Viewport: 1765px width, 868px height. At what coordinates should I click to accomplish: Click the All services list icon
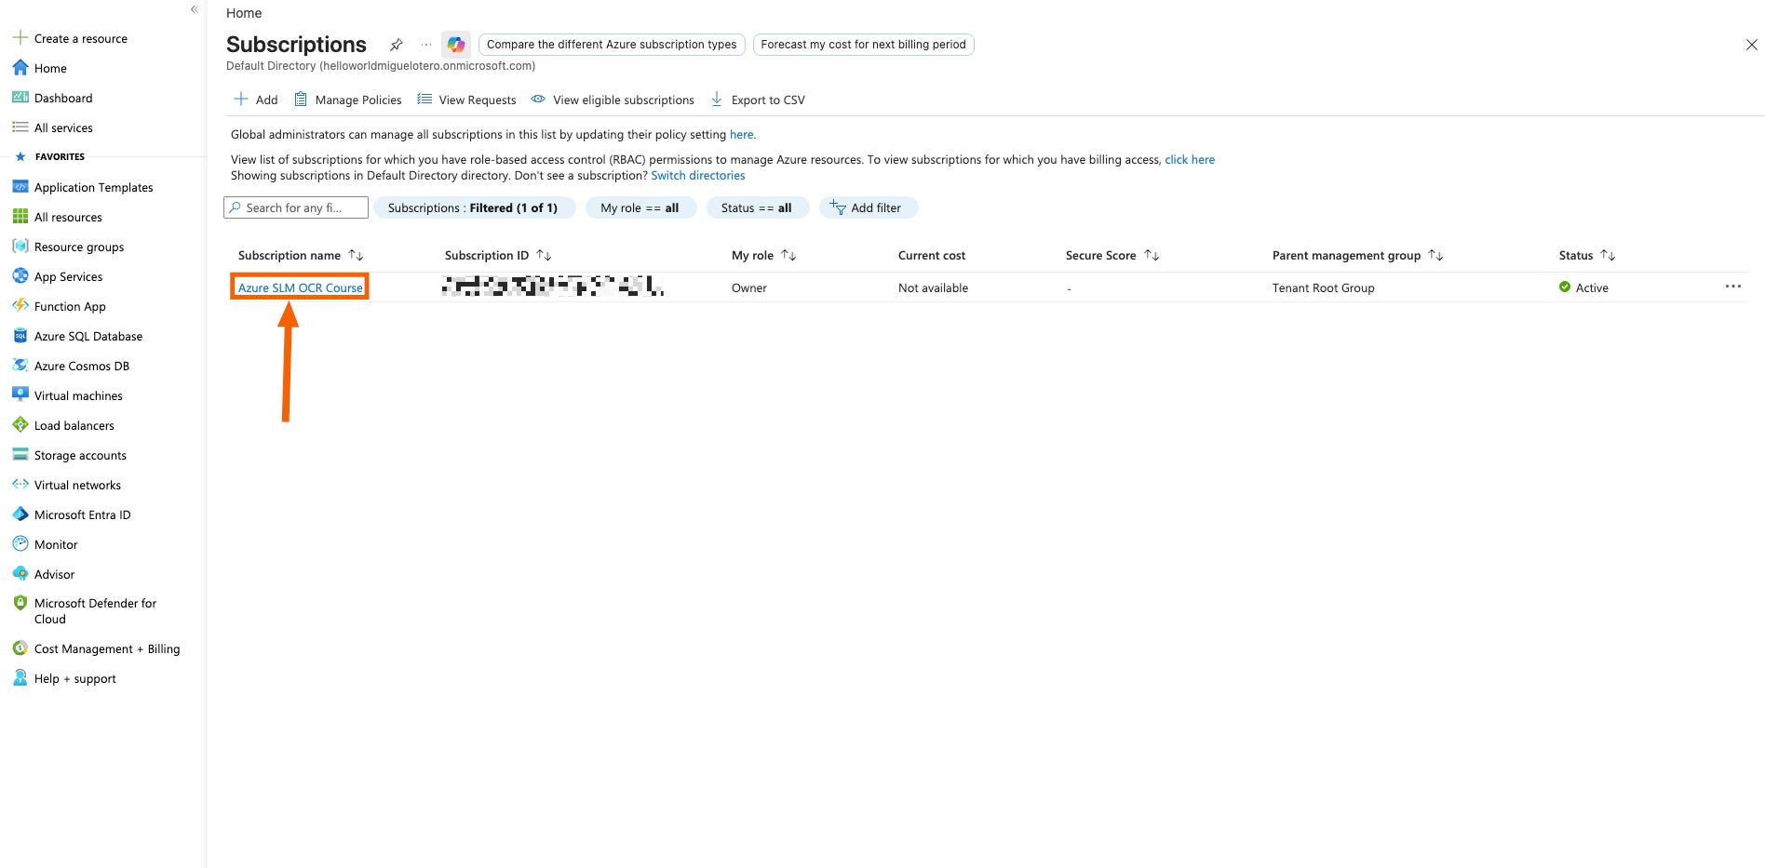click(x=20, y=127)
